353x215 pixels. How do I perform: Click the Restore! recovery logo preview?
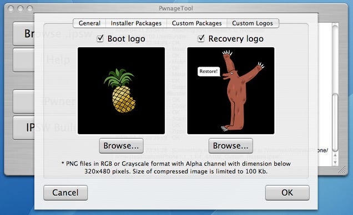tap(231, 90)
